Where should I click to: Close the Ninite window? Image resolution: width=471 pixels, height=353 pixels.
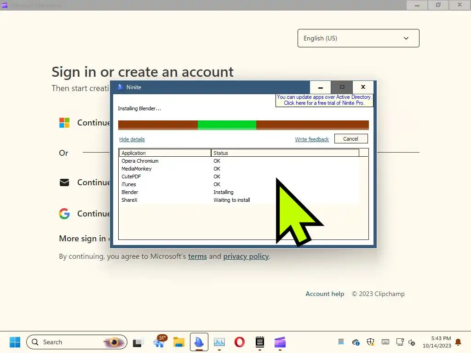(x=363, y=87)
